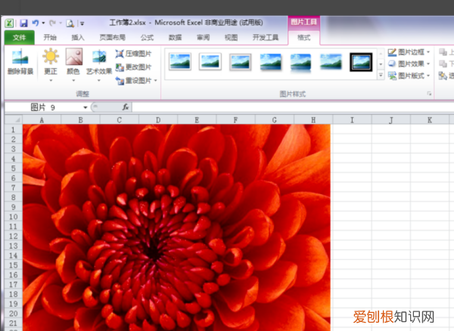Switch to the View (视图) tab
Viewport: 454px width, 331px height.
click(x=232, y=37)
